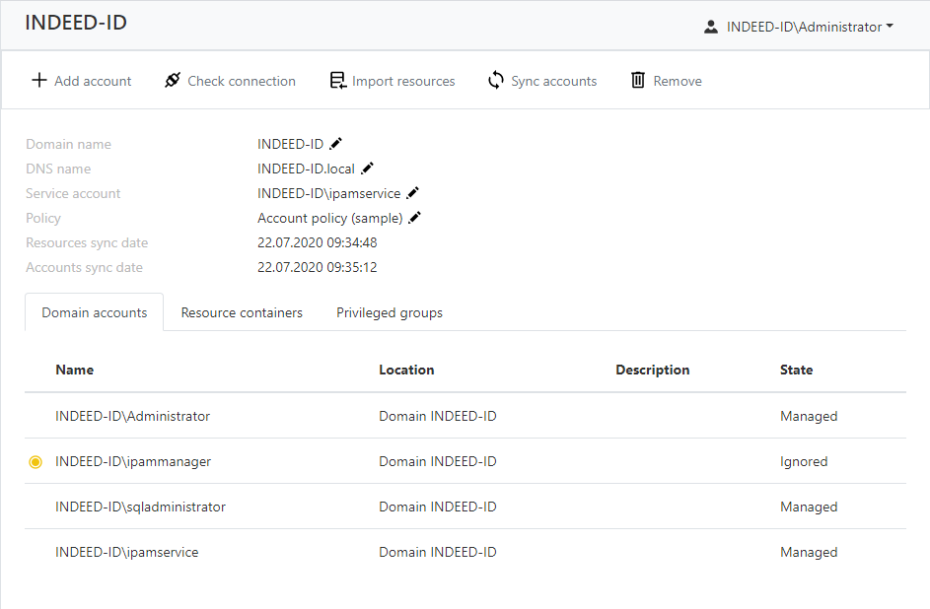Viewport: 930px width, 609px height.
Task: Toggle the selected radio button beside ipammanager
Action: tap(36, 462)
